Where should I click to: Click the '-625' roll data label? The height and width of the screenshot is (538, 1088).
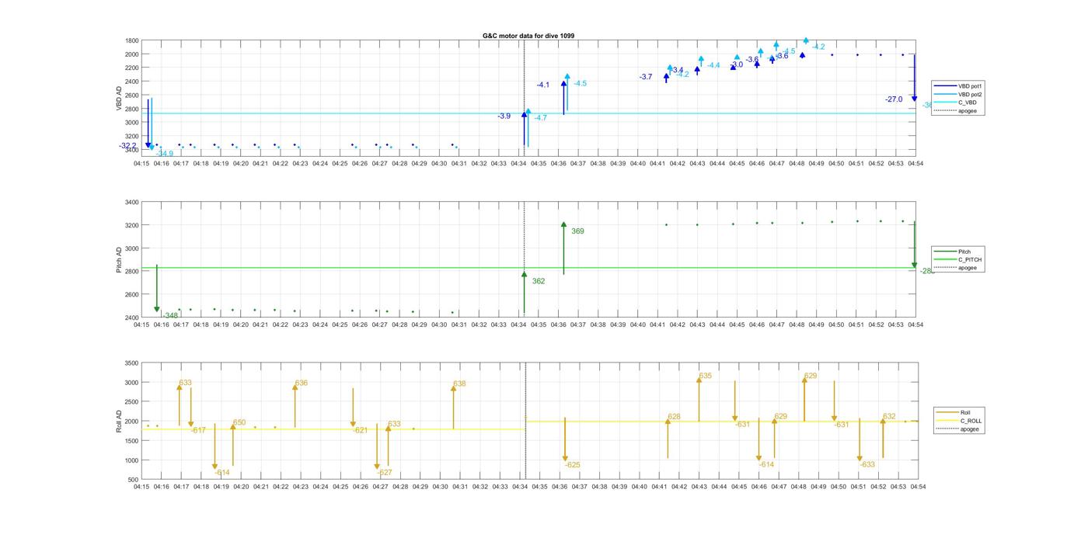click(573, 464)
